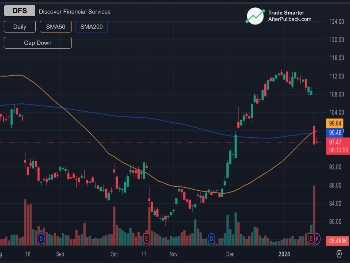Click the Trade Smarter text
The height and width of the screenshot is (263, 350).
pos(286,13)
